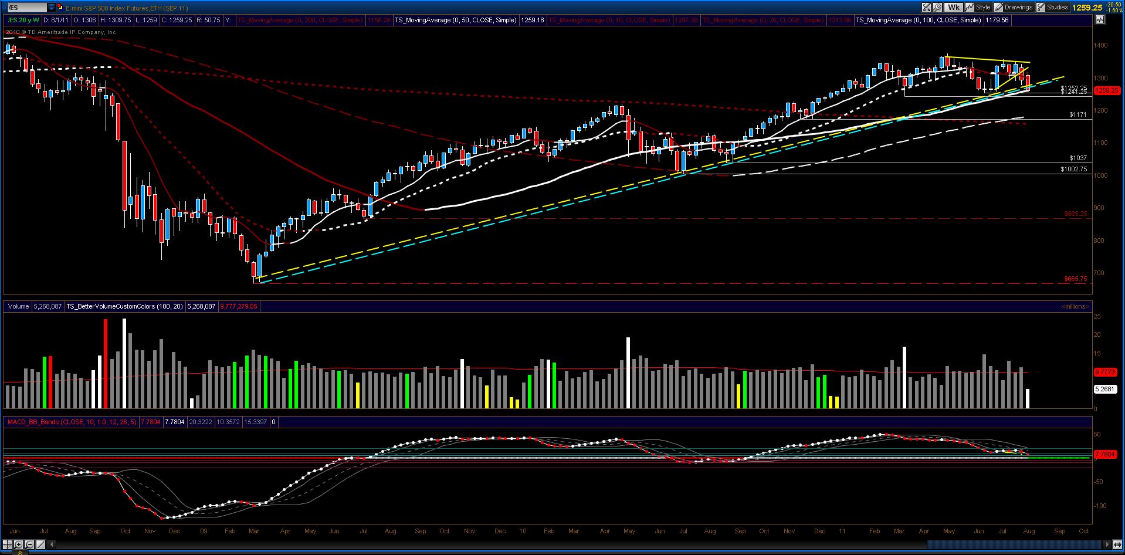Click the 9.7773 volume average axis marker
The width and height of the screenshot is (1125, 555).
[1106, 372]
